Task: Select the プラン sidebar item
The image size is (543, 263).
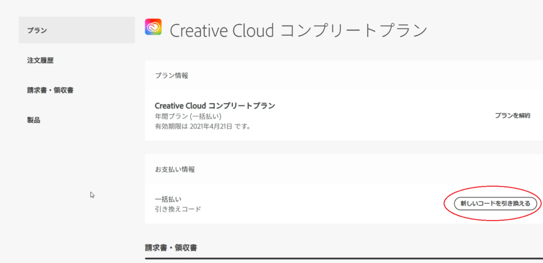Action: click(77, 30)
